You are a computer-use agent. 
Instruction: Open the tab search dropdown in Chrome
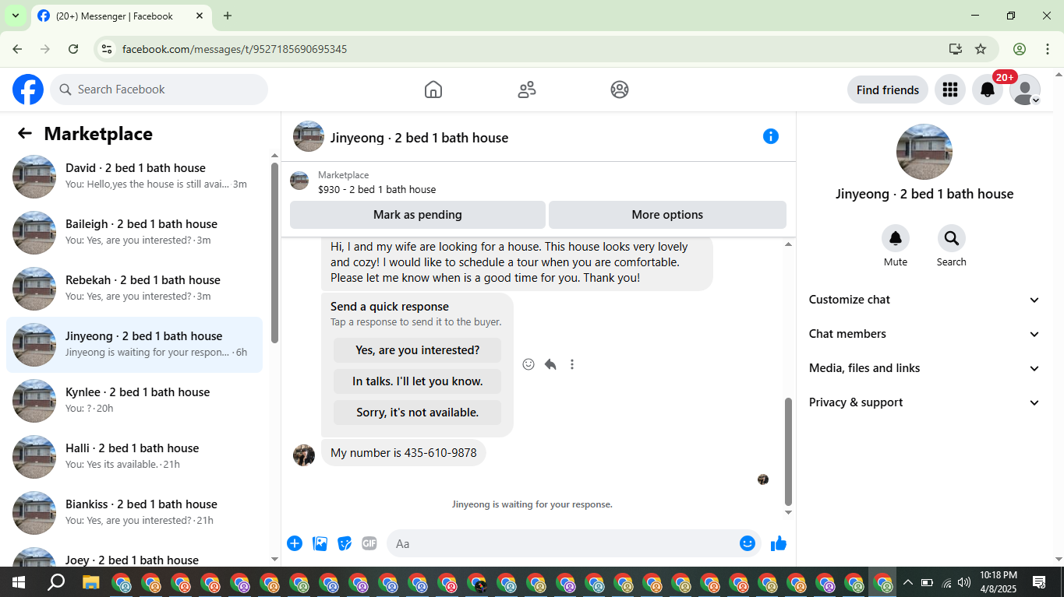point(15,16)
